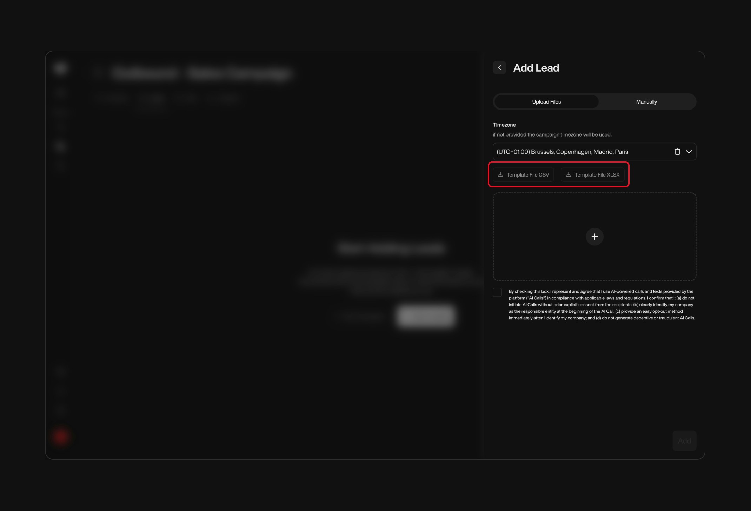Click the download icon on Template File CSV
The height and width of the screenshot is (511, 751).
click(x=500, y=174)
